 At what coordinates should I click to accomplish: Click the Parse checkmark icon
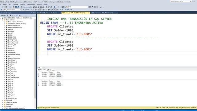[34, 10]
